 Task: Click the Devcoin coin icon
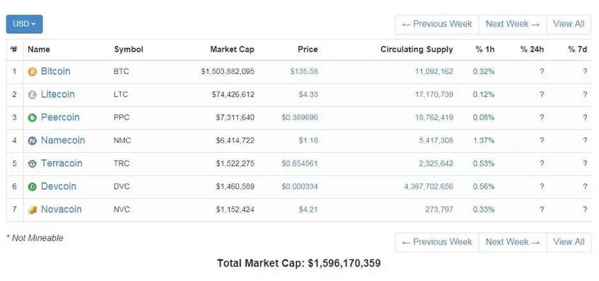click(x=33, y=187)
